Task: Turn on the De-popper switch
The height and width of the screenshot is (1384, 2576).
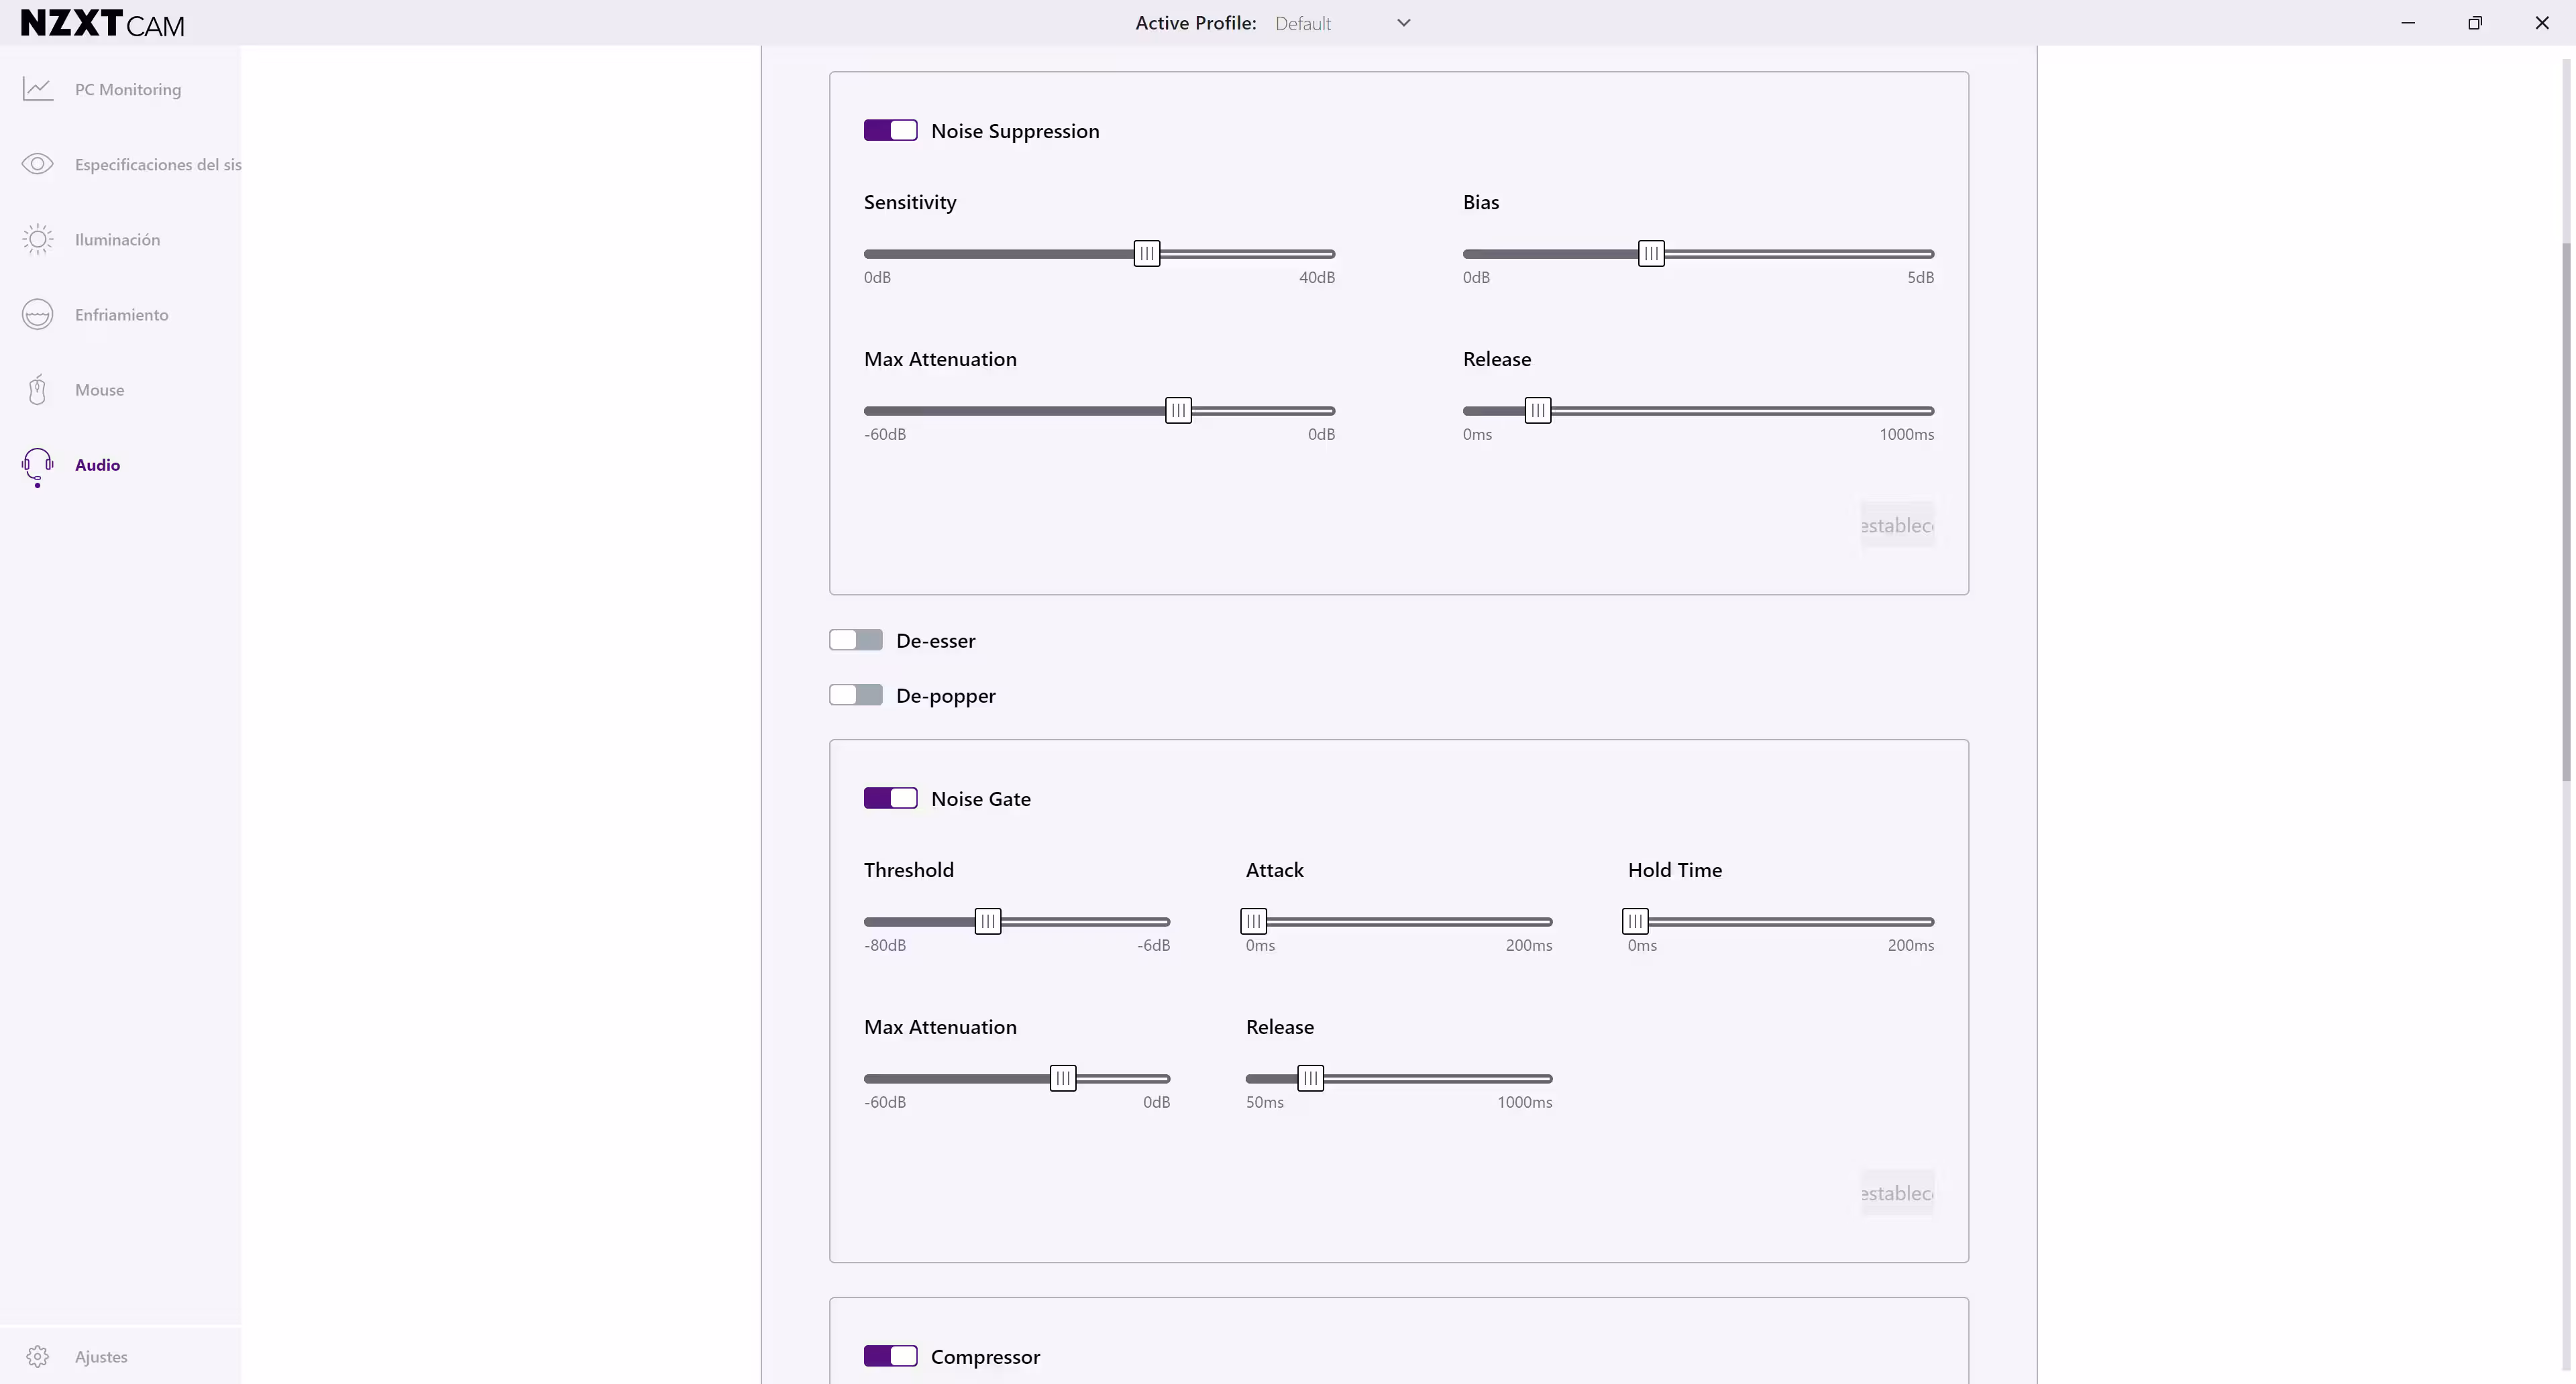Action: [855, 695]
